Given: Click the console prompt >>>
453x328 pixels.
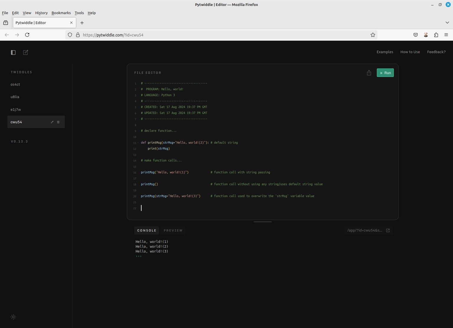Looking at the screenshot, I should (139, 256).
